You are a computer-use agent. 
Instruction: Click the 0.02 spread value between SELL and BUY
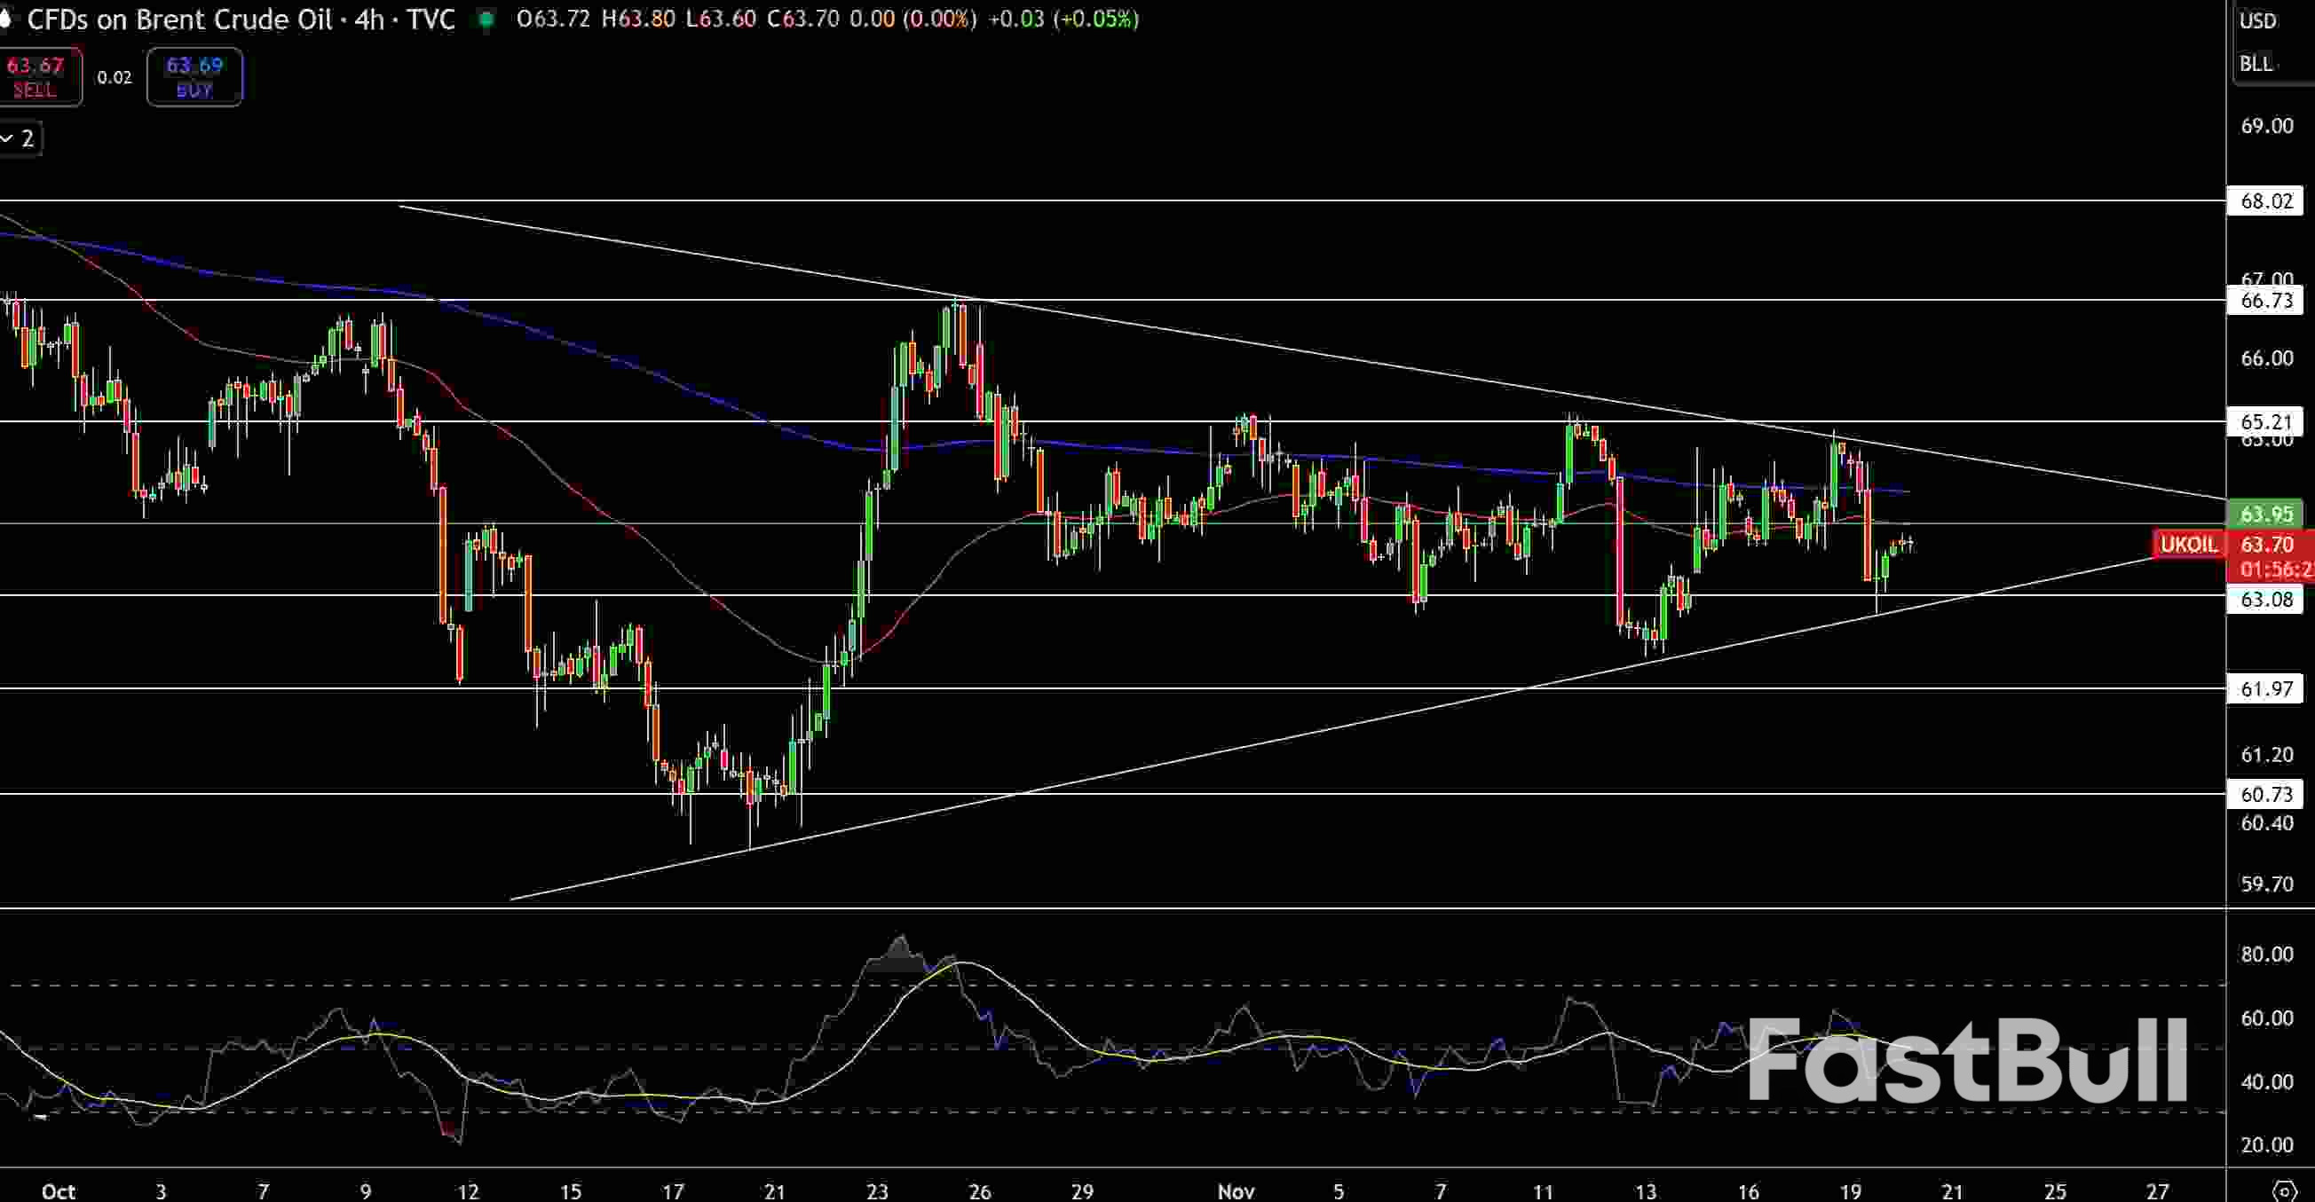click(x=115, y=77)
